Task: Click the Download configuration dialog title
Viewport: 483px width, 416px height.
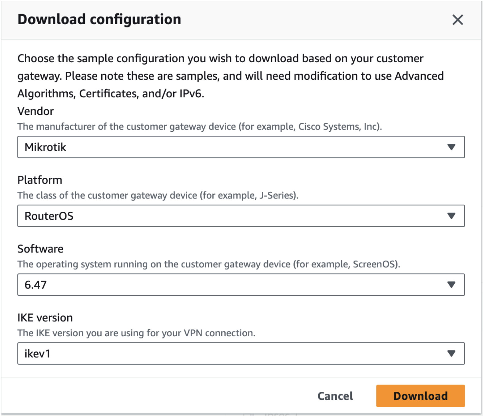Action: click(x=99, y=19)
